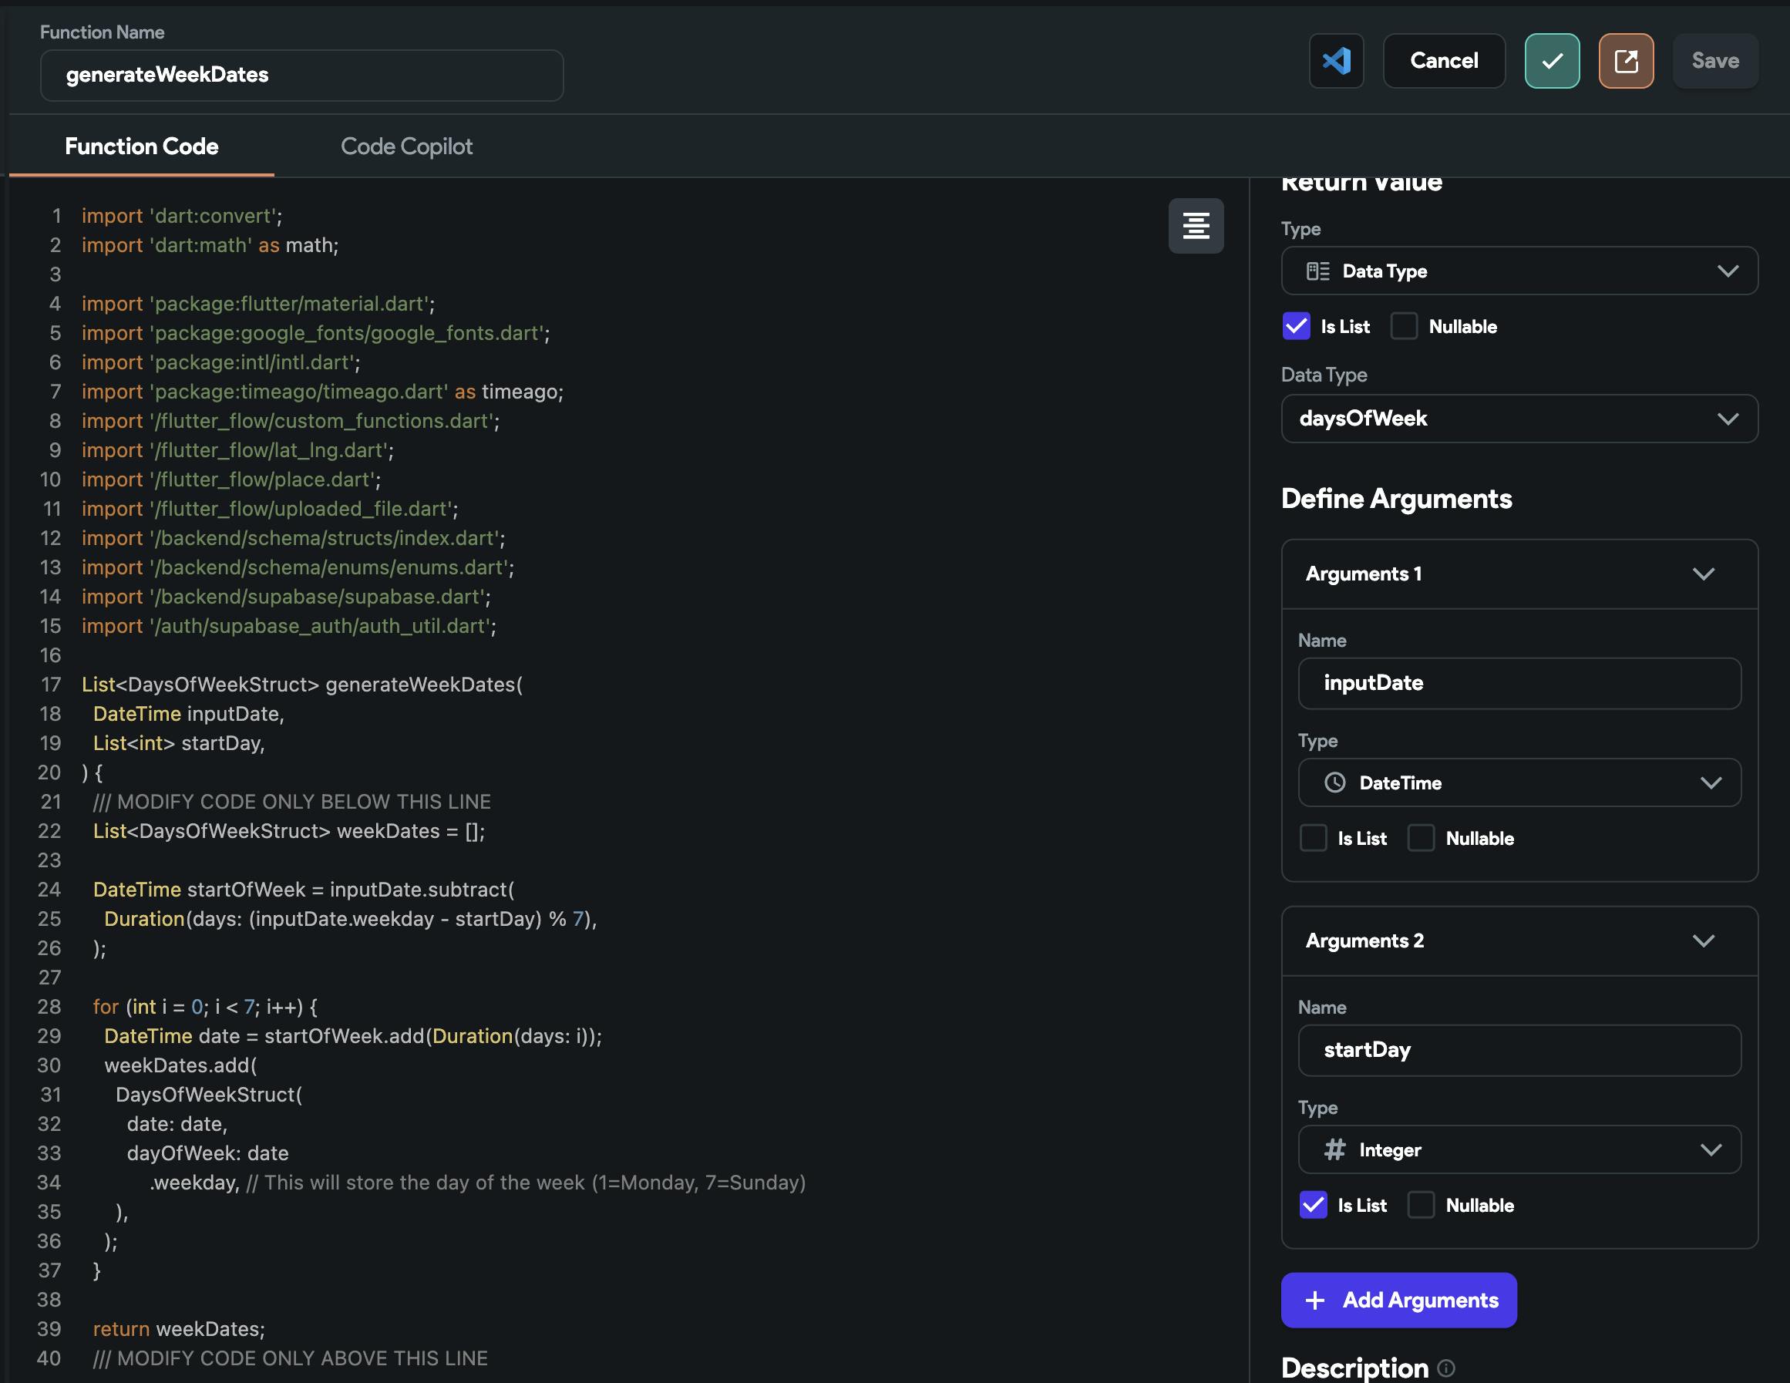Open code in VS Code icon
Screen dimensions: 1790x1383
coord(1336,61)
